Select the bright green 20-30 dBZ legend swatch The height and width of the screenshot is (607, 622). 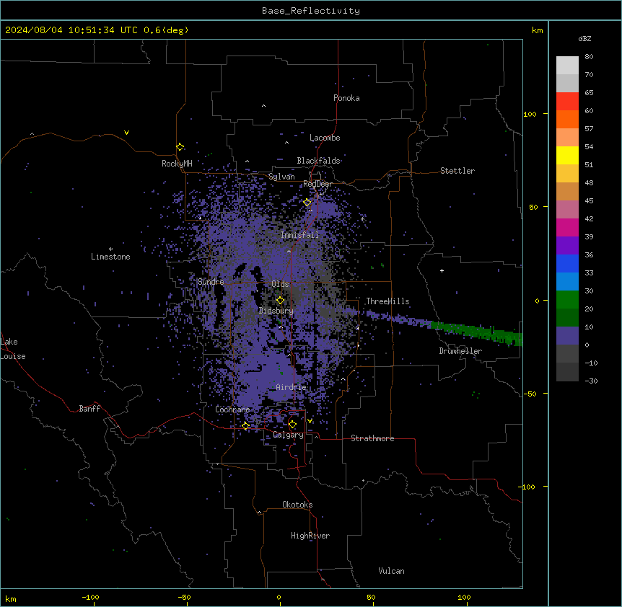coord(567,300)
